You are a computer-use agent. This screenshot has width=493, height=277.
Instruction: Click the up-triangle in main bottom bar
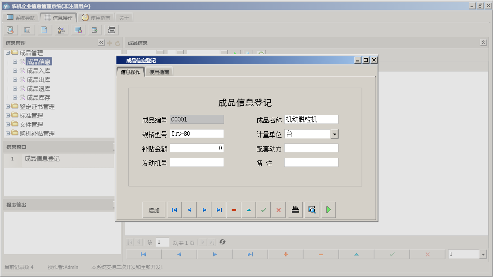(357, 254)
